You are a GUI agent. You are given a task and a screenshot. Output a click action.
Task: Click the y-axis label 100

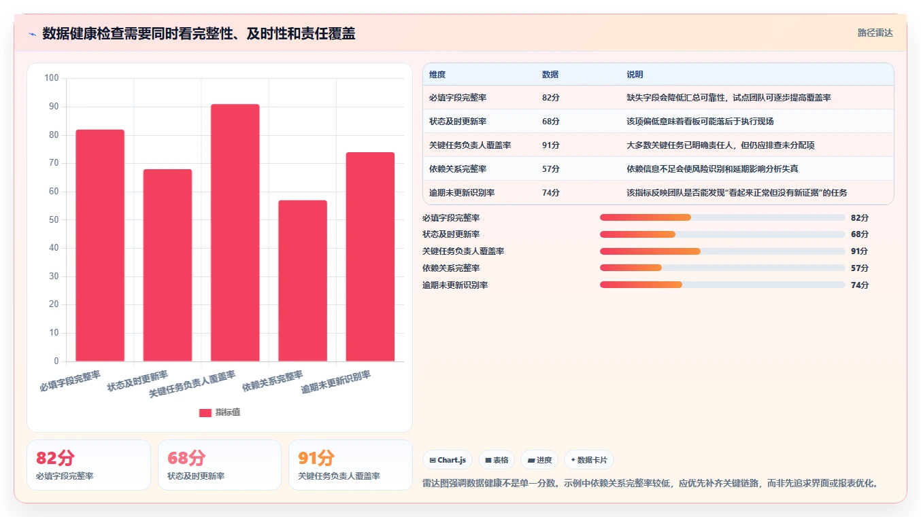click(x=52, y=78)
